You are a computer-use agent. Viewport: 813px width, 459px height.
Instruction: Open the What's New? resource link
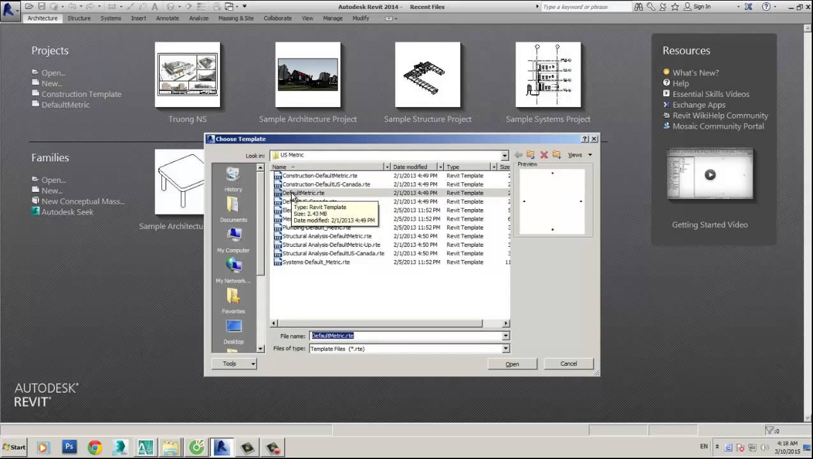(696, 73)
